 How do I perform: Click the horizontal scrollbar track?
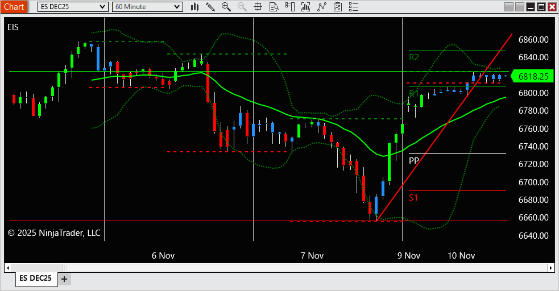pyautogui.click(x=305, y=268)
